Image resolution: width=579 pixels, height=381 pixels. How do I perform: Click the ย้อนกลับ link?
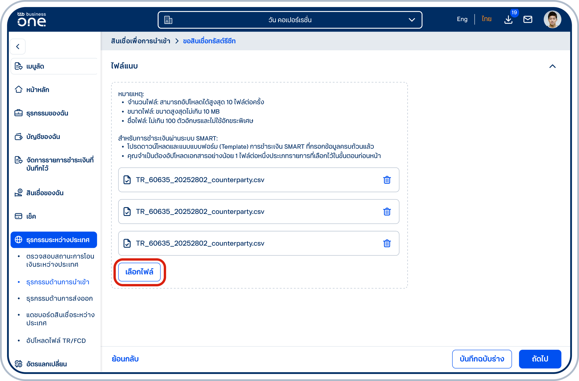pos(125,359)
